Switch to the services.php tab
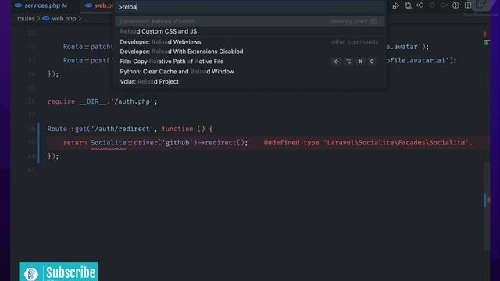The width and height of the screenshot is (500, 281). 42,5
